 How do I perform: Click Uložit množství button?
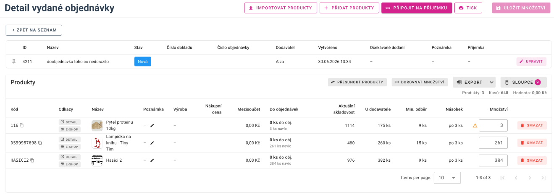pyautogui.click(x=521, y=8)
